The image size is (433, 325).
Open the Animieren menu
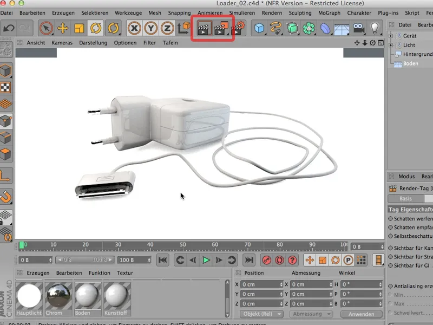click(210, 12)
